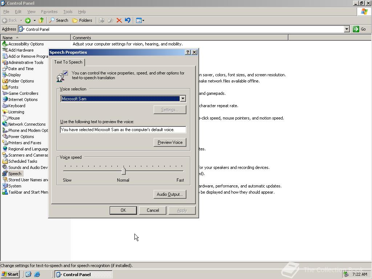The width and height of the screenshot is (372, 279).
Task: Click Scanners and Cameras icon
Action: (5, 155)
